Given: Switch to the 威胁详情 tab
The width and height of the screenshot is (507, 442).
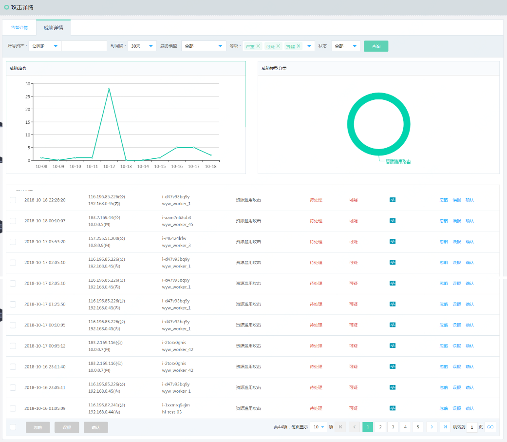Looking at the screenshot, I should (53, 28).
